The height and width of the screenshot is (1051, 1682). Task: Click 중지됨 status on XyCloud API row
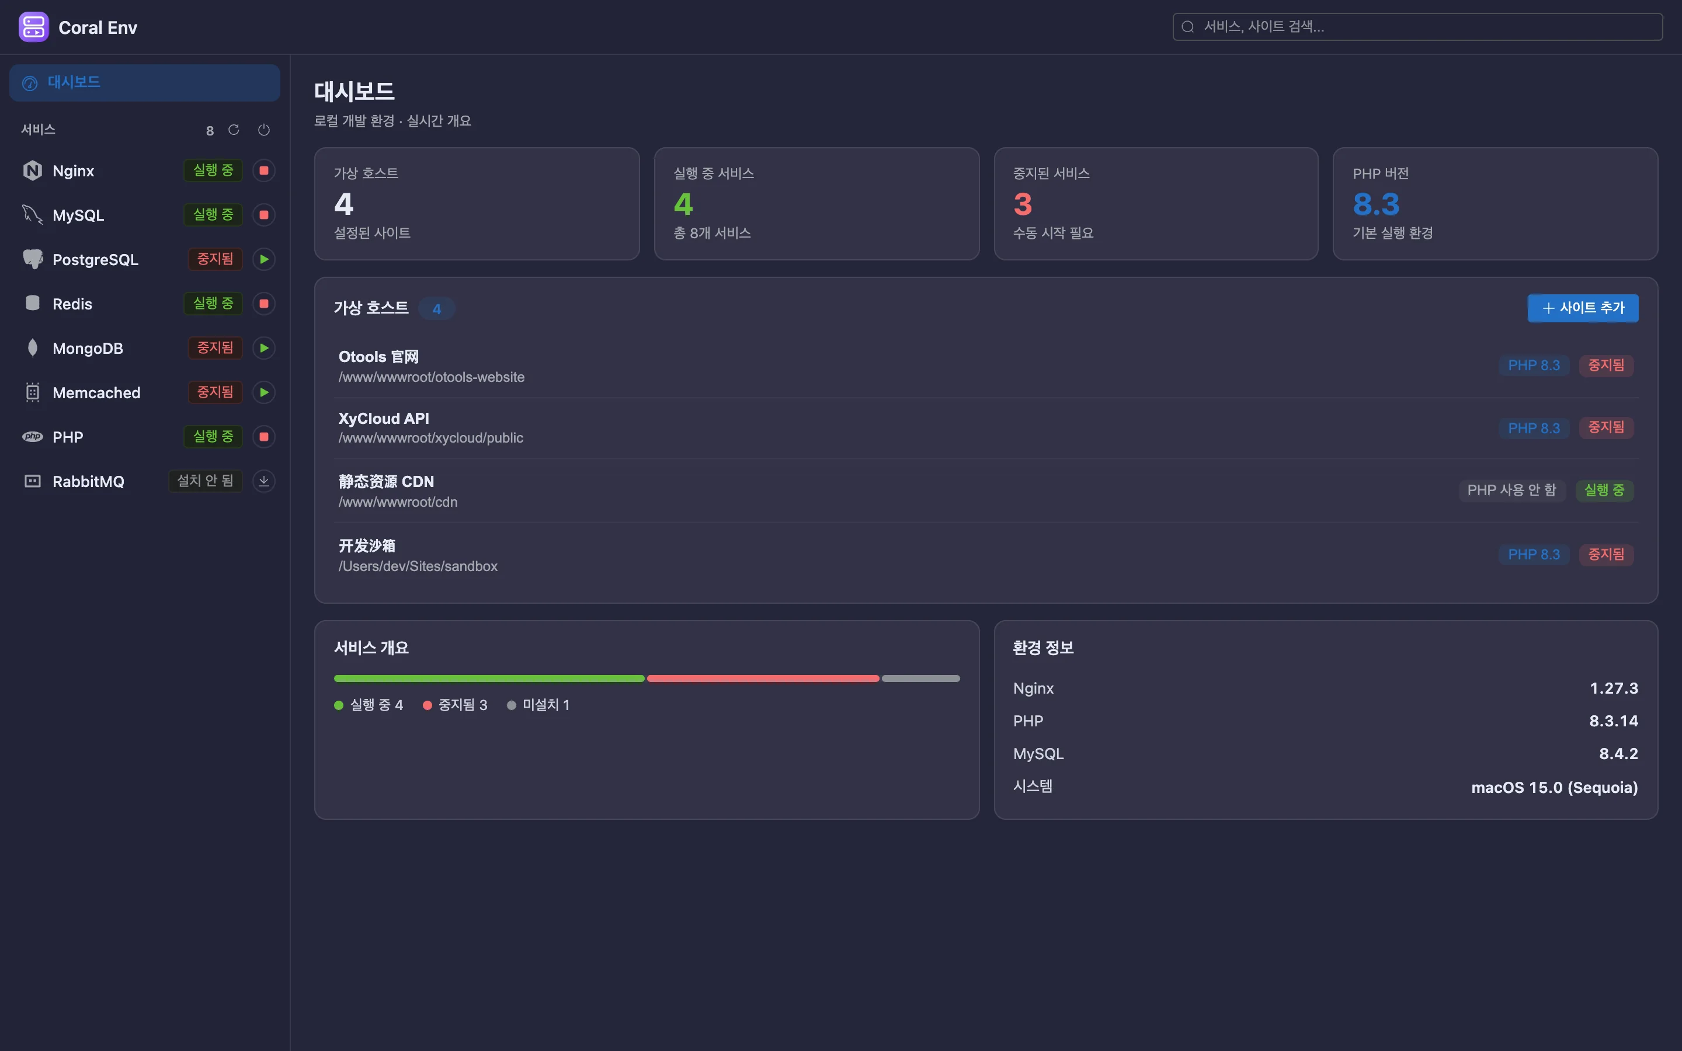(x=1605, y=427)
